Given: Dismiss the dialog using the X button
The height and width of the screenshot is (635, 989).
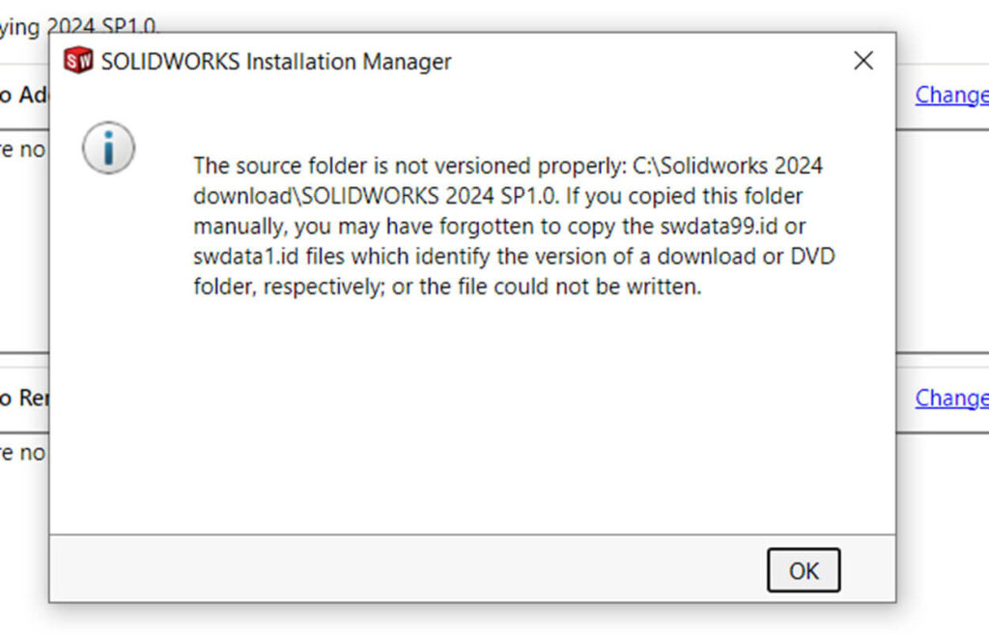Looking at the screenshot, I should [x=862, y=60].
